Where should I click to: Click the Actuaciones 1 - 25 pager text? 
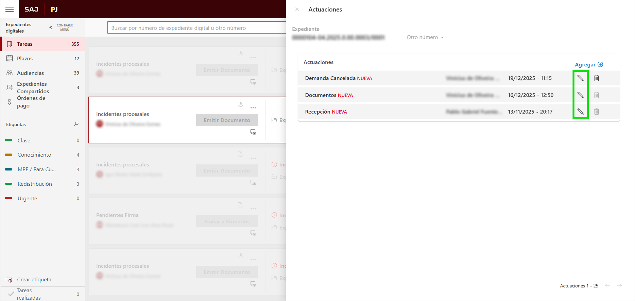coord(579,286)
